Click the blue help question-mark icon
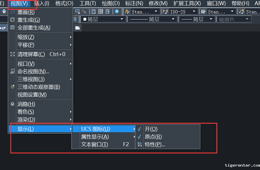260x170 pixels. (x=117, y=11)
